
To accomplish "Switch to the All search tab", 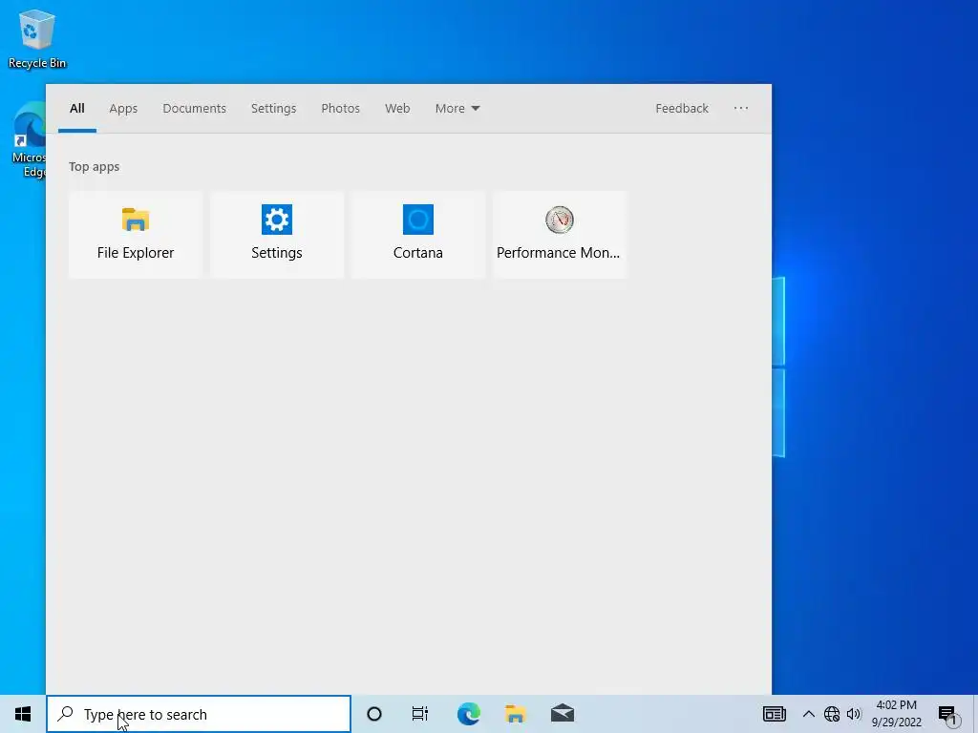I will point(76,109).
